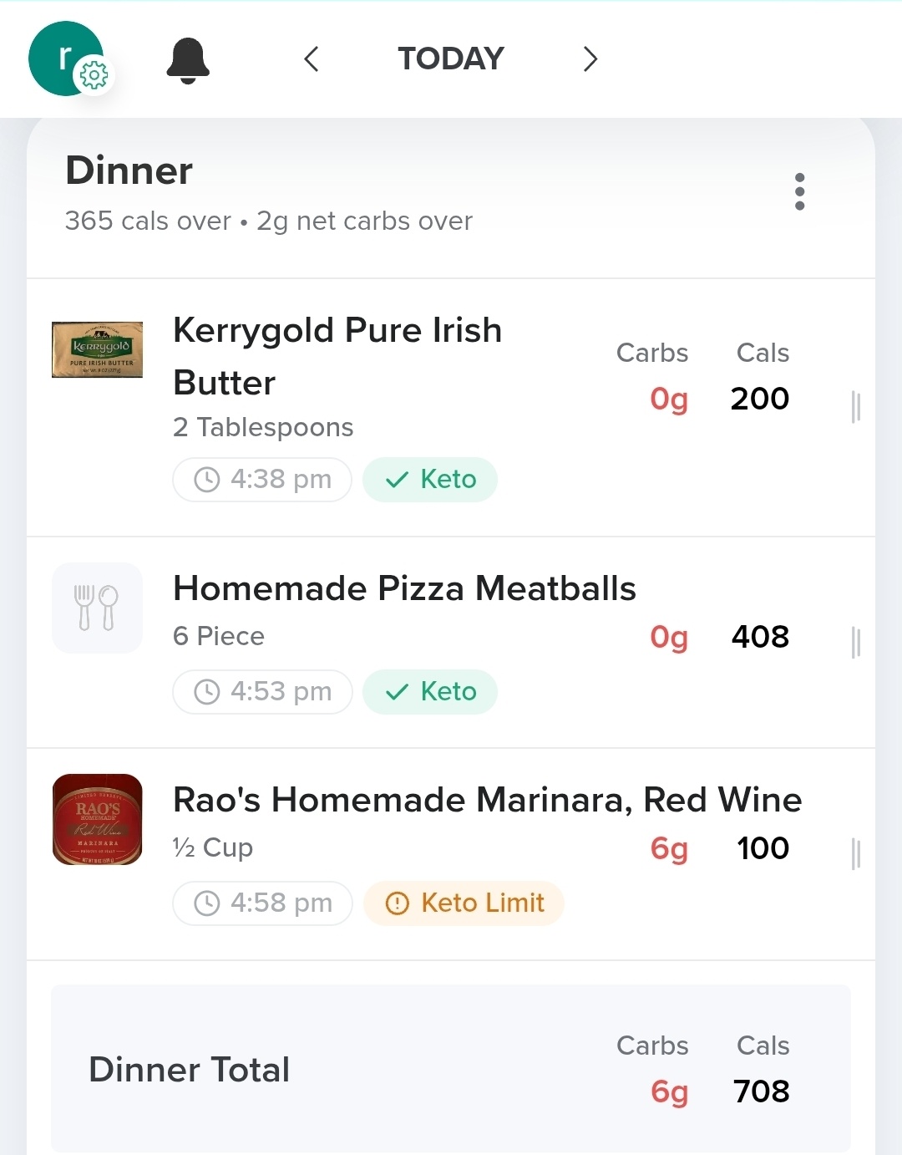Screen dimensions: 902x1155
Task: Open the profile avatar settings
Action: click(x=67, y=59)
